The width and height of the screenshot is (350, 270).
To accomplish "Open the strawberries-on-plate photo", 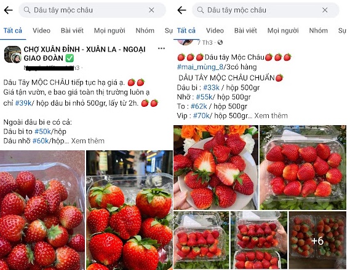I will (216, 167).
